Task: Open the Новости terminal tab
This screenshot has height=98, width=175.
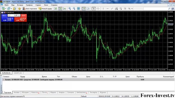Action: (x=35, y=93)
